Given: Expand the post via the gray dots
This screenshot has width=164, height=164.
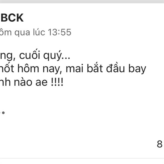Looking at the screenshot, I should (2, 113).
